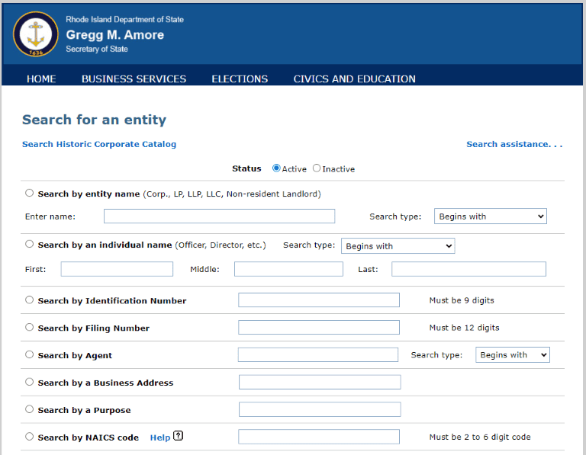Open Search Historic Corporate Catalog link
586x455 pixels.
(x=99, y=144)
